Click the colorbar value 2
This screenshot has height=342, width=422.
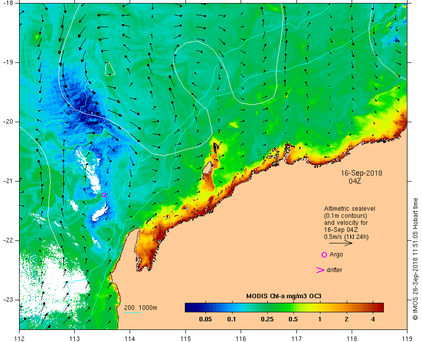(x=346, y=320)
